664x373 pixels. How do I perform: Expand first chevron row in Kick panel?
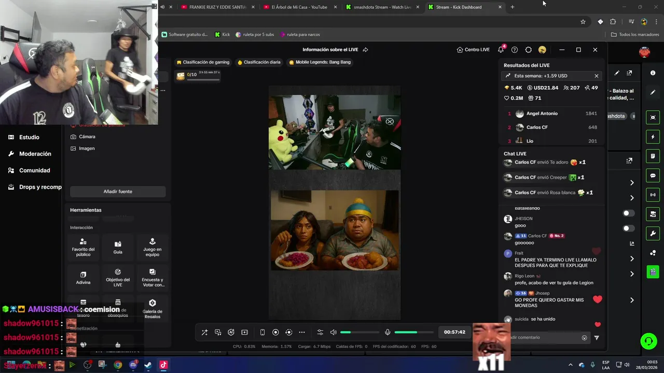[x=632, y=183]
